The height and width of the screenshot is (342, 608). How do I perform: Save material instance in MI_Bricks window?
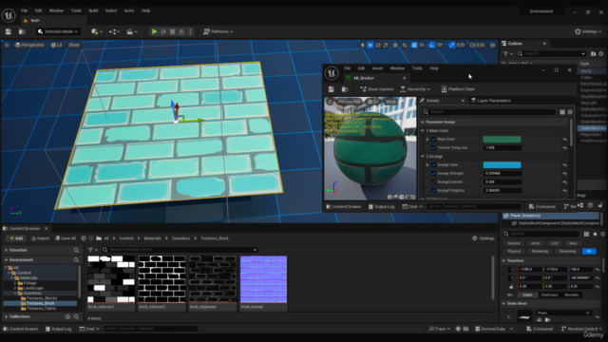tap(332, 89)
